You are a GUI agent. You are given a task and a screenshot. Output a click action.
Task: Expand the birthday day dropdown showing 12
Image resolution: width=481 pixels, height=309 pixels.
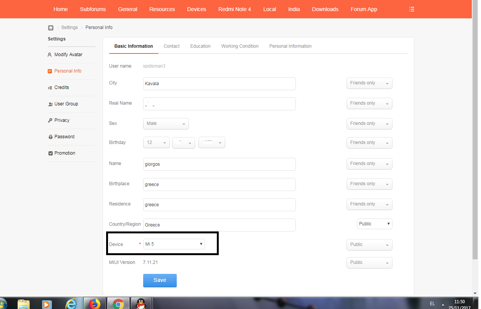click(157, 142)
